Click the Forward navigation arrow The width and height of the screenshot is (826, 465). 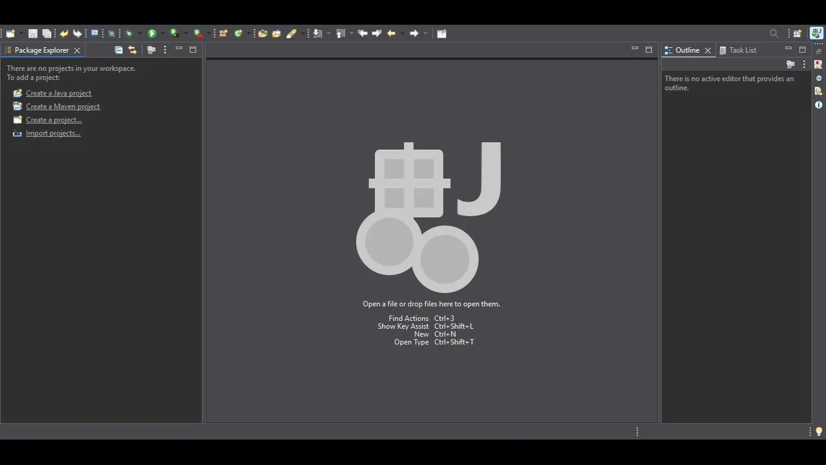tap(414, 34)
